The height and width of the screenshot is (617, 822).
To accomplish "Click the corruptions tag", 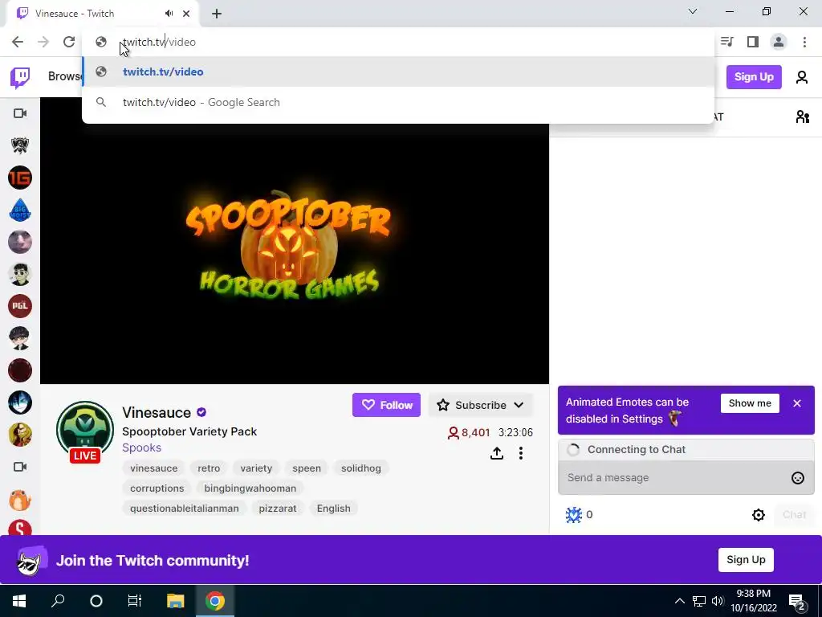I will [157, 488].
